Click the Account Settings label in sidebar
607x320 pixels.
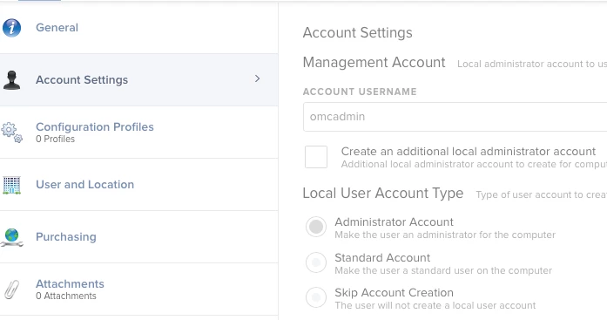pyautogui.click(x=82, y=80)
